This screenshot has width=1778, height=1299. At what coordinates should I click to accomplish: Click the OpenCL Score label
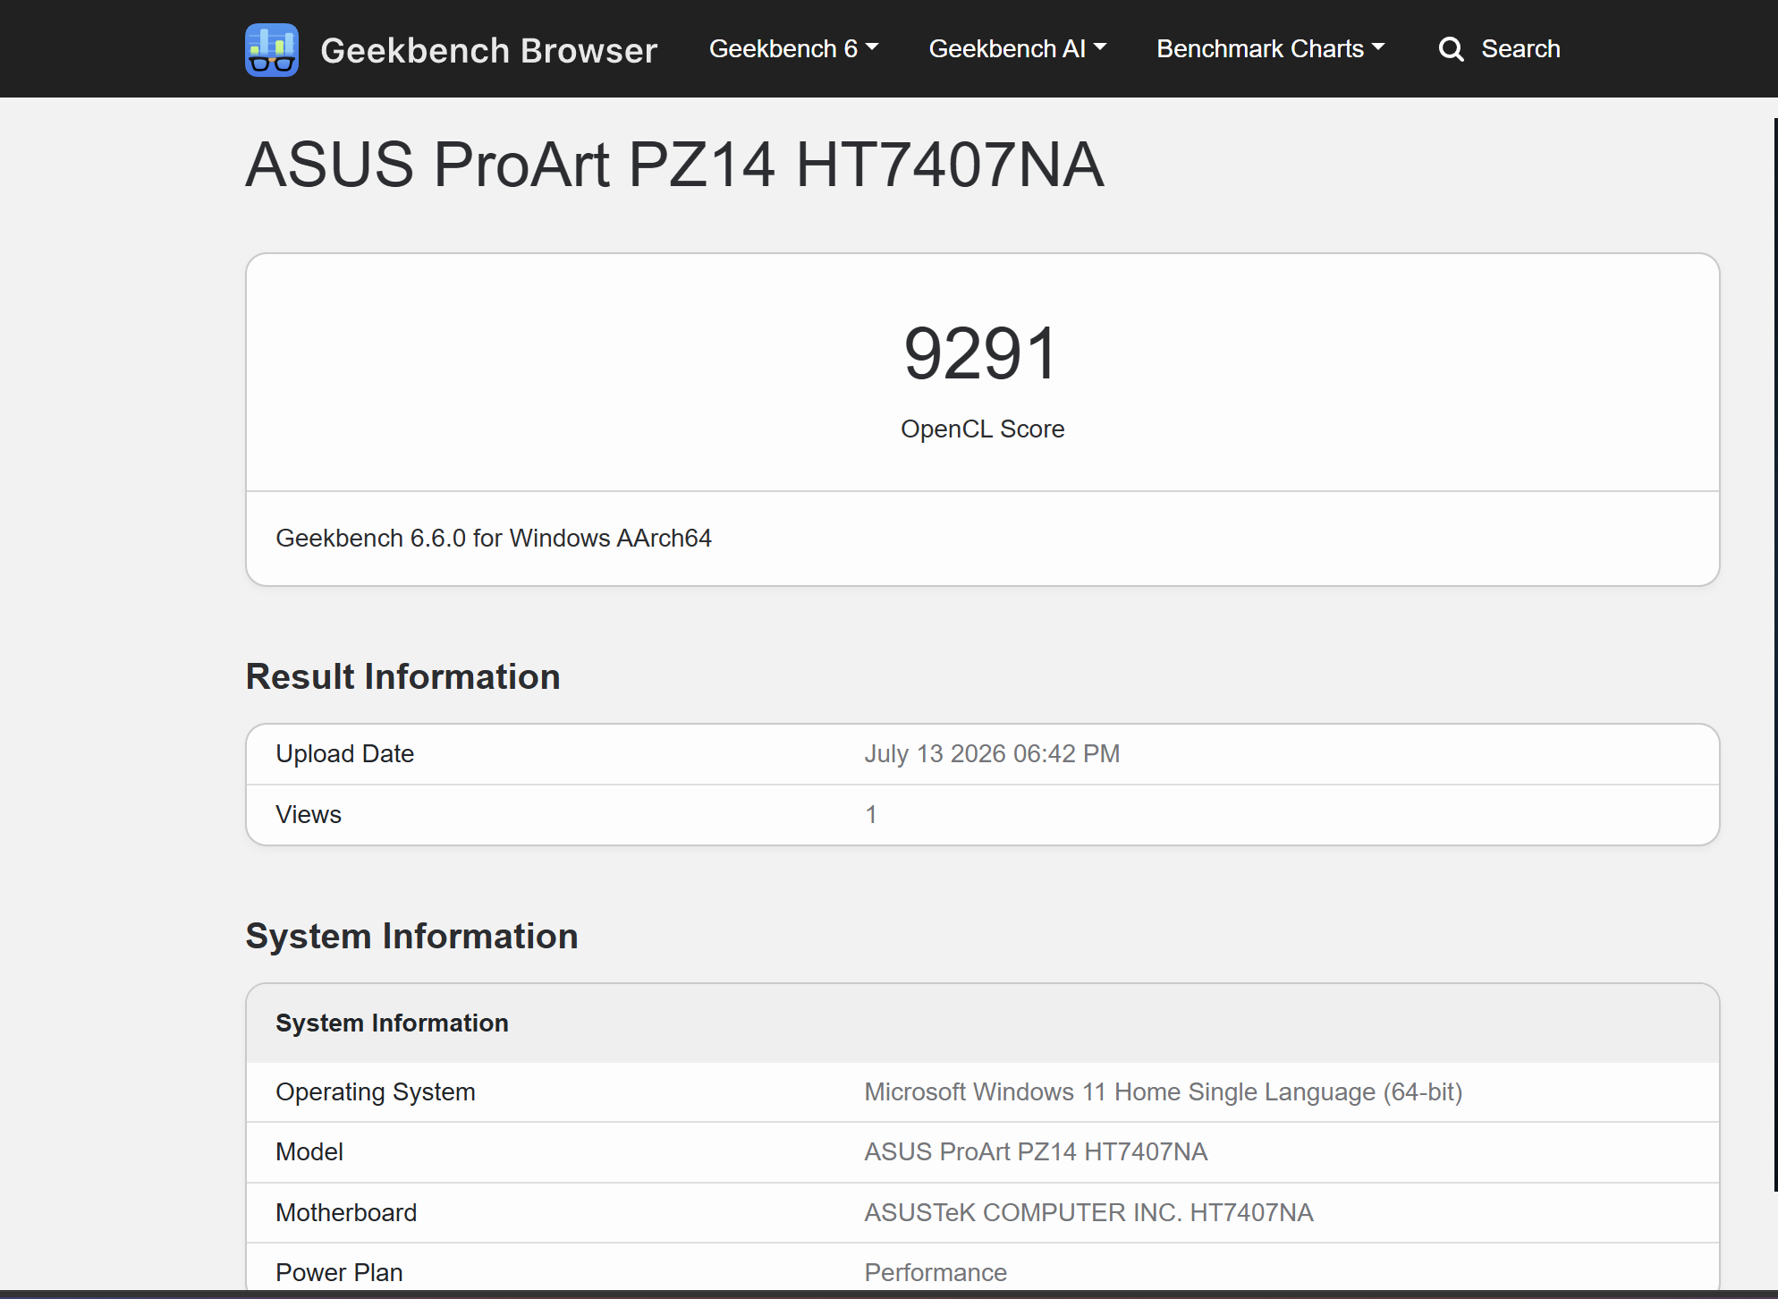pos(982,429)
